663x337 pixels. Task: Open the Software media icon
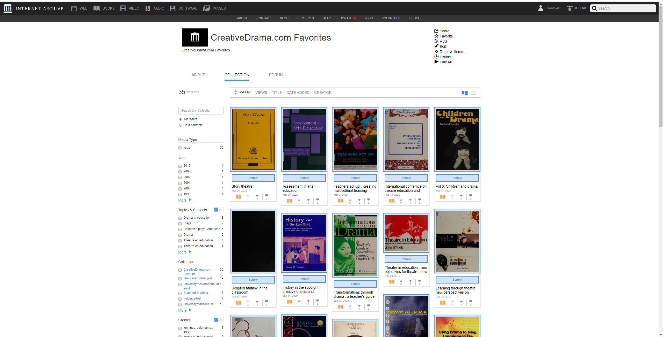tap(172, 9)
